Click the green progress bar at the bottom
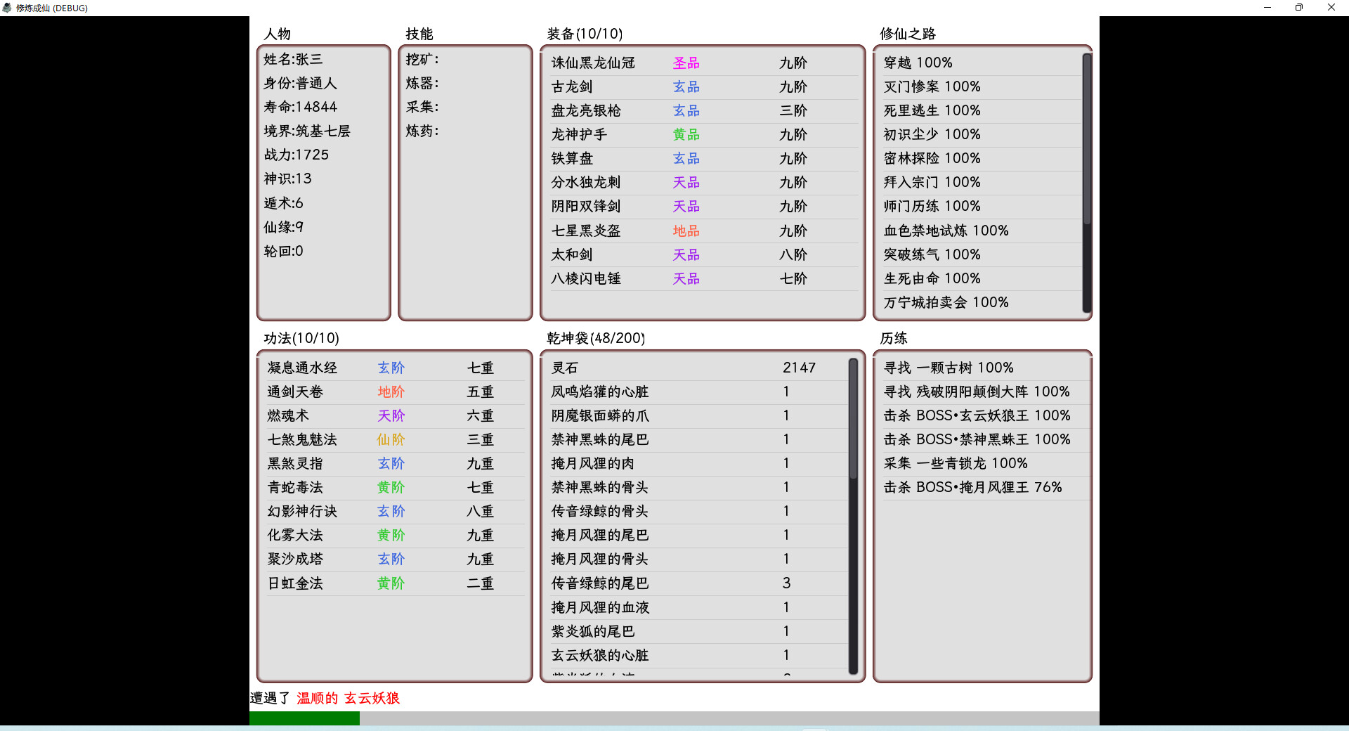 pyautogui.click(x=304, y=718)
